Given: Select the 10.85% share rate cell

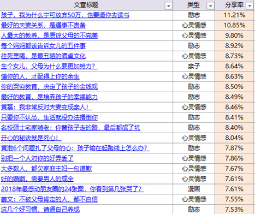Looking at the screenshot, I should click(x=234, y=26).
